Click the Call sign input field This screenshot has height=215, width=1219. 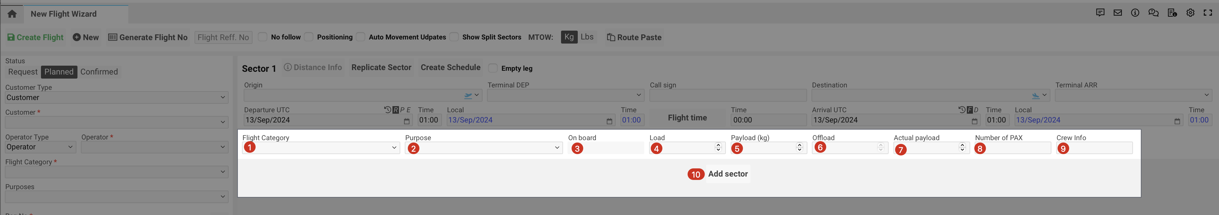coord(727,95)
